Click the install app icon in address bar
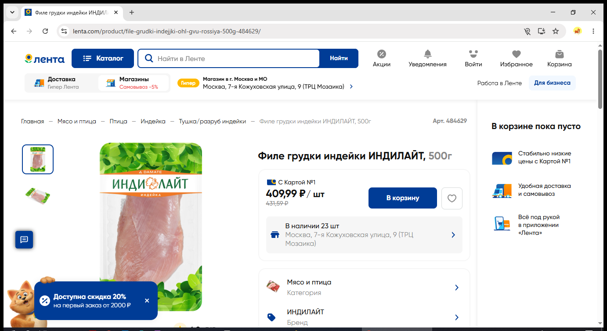607x331 pixels. click(542, 31)
